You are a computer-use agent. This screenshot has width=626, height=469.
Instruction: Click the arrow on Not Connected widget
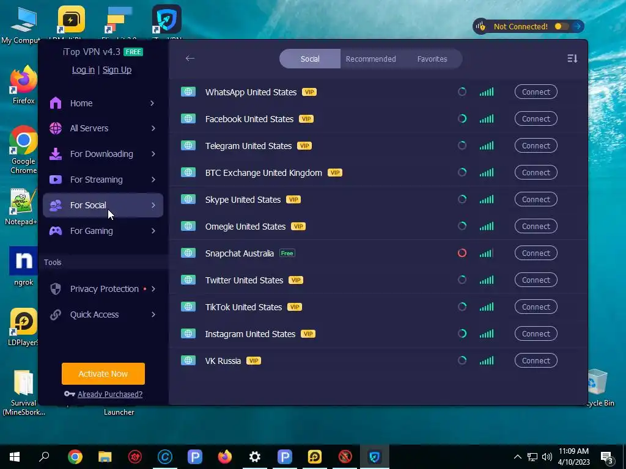click(577, 26)
